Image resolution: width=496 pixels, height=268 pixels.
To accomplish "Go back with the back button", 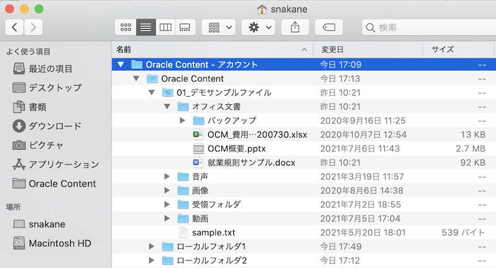I will pyautogui.click(x=15, y=27).
